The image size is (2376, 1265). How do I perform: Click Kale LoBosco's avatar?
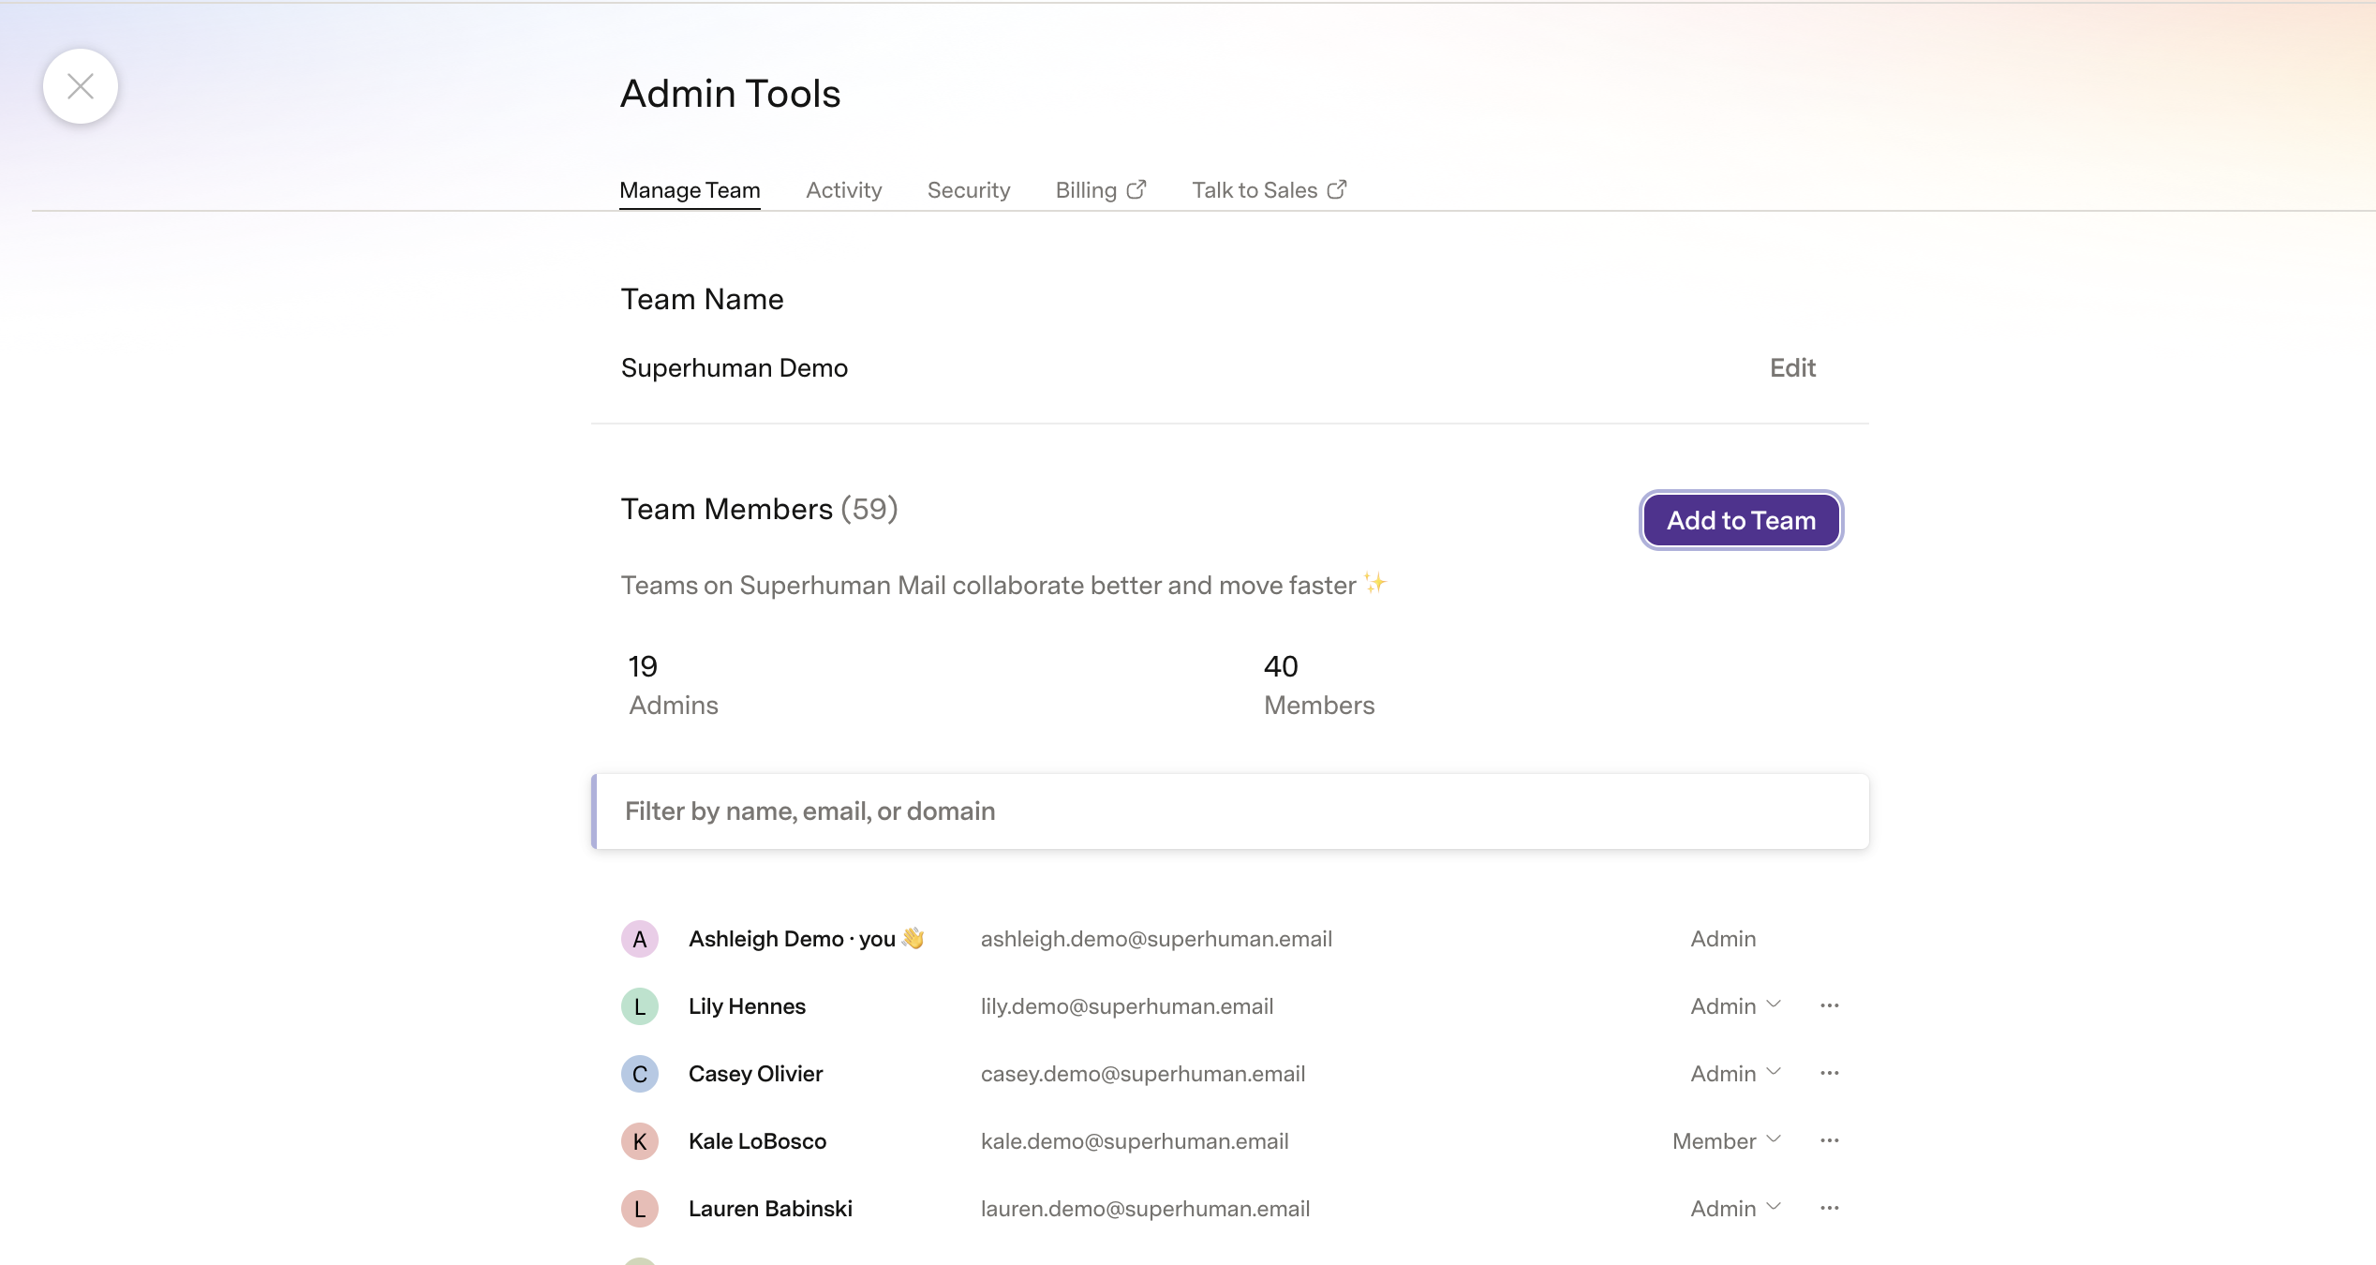(640, 1141)
